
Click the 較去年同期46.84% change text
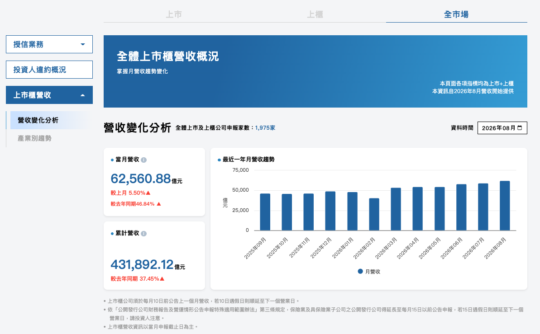click(x=136, y=204)
